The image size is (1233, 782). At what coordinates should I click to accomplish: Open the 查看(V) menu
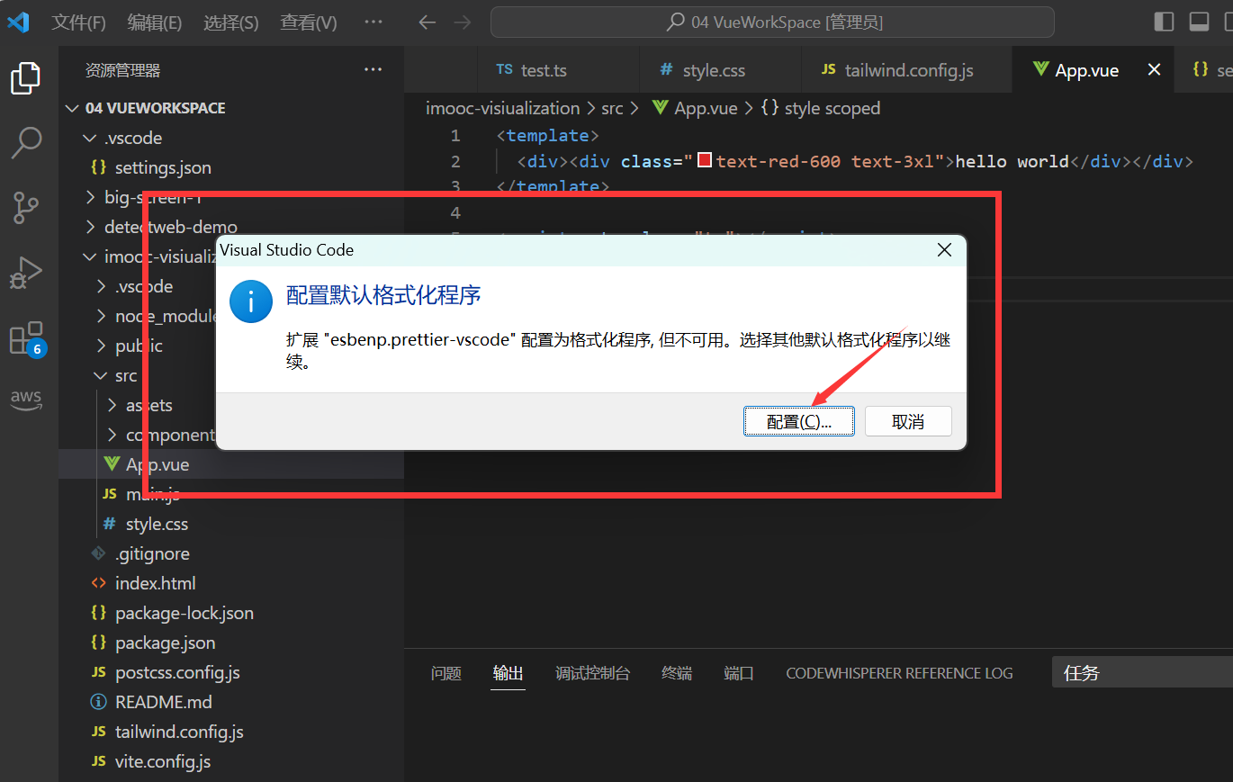[308, 22]
